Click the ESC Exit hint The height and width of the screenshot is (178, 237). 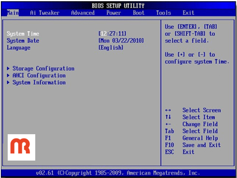coord(179,152)
